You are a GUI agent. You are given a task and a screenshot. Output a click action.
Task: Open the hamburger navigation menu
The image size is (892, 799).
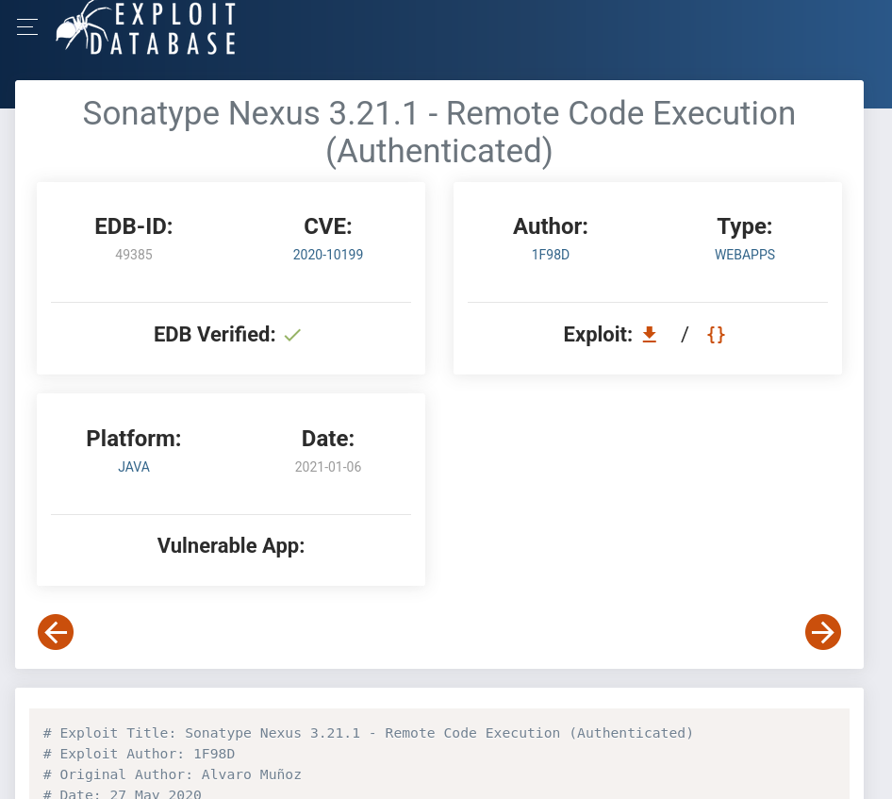tap(27, 26)
